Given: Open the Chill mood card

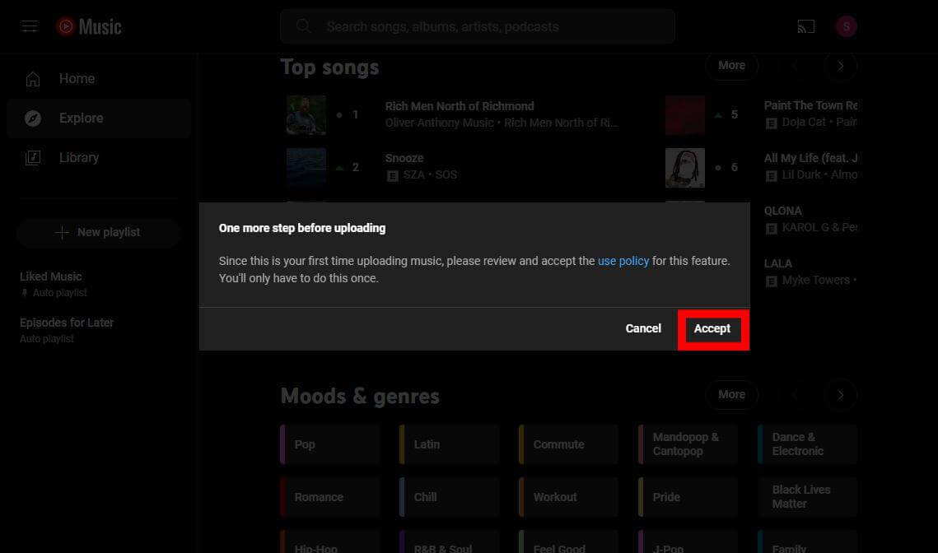Looking at the screenshot, I should pyautogui.click(x=450, y=497).
